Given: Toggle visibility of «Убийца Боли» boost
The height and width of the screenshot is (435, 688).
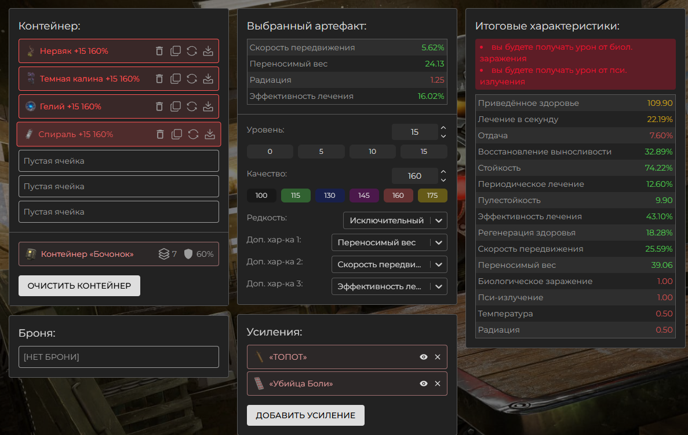Looking at the screenshot, I should coord(424,384).
